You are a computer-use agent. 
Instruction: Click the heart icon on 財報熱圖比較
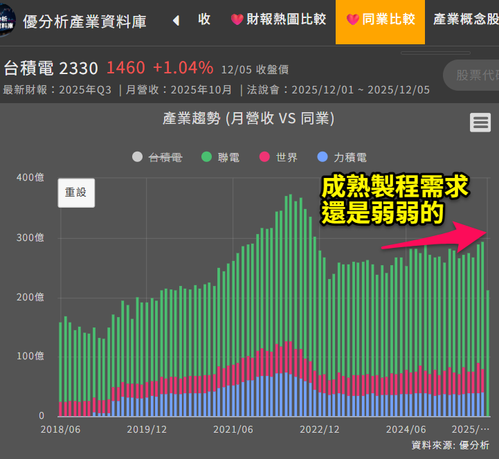point(237,19)
